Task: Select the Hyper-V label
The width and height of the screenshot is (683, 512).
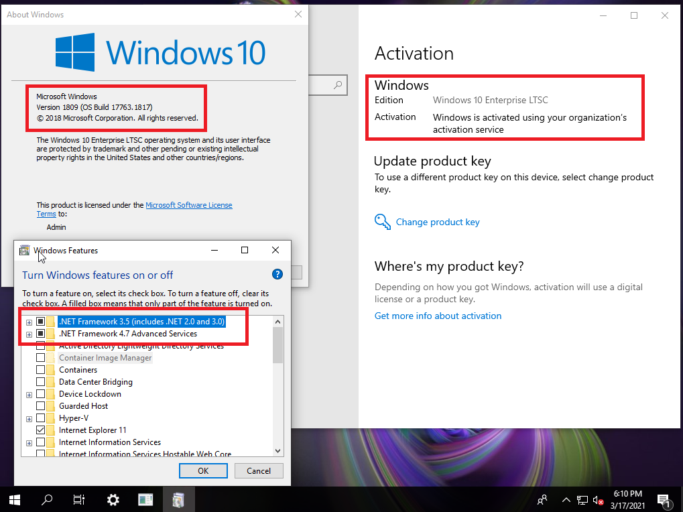Action: click(74, 418)
